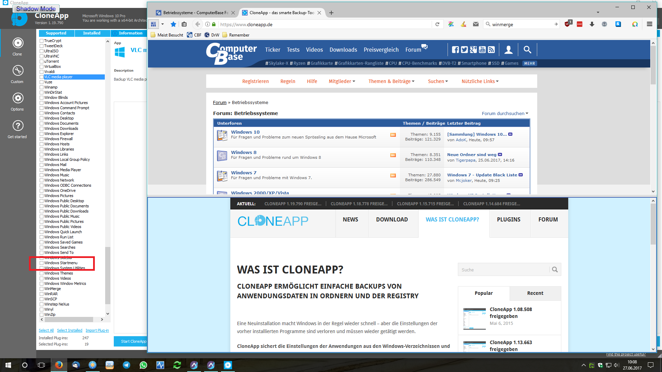This screenshot has width=662, height=372.
Task: Check the WinRAR checkbox
Action: coord(41,294)
